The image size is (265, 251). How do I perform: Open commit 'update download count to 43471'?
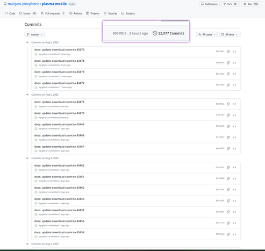pyautogui.click(x=59, y=102)
